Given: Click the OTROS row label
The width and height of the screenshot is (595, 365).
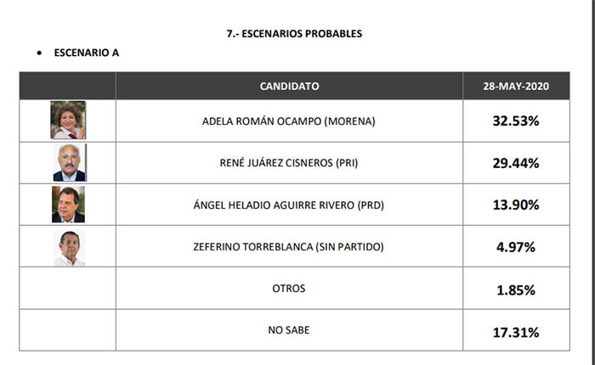Looking at the screenshot, I should (x=289, y=289).
